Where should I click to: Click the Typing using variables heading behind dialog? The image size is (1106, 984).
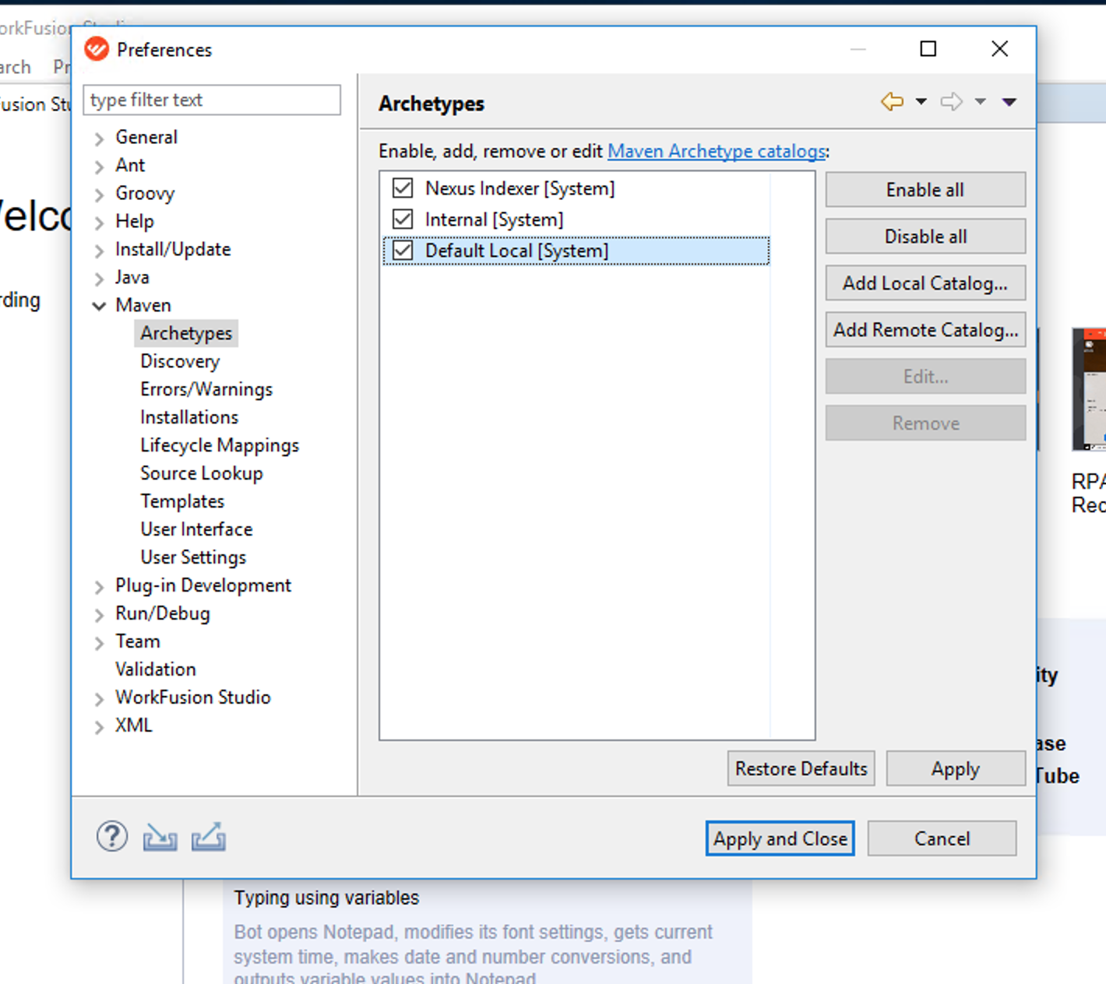coord(326,898)
